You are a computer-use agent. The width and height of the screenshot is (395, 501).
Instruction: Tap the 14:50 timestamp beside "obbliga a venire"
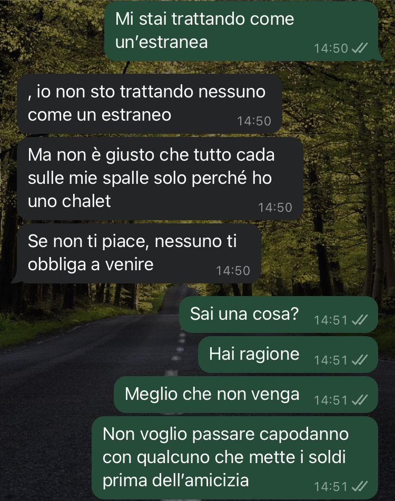point(233,271)
